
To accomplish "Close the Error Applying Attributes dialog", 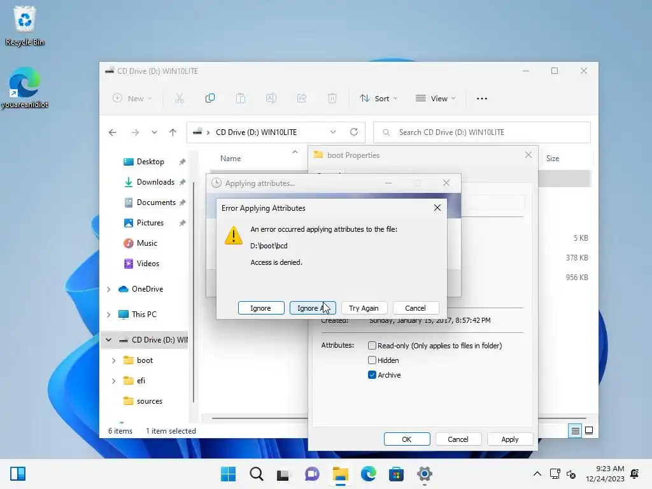I will coord(437,208).
